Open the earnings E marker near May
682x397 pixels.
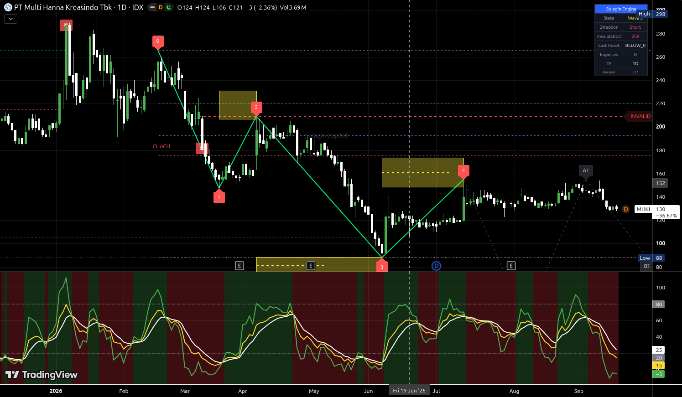311,266
